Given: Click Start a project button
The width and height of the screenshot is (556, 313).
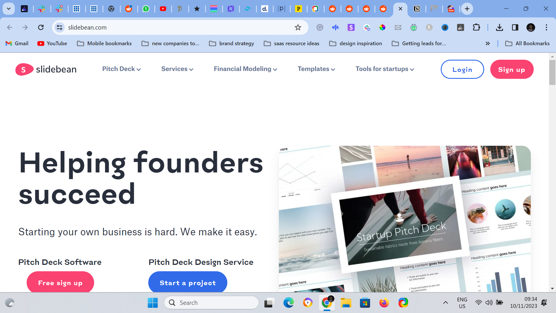Looking at the screenshot, I should click(x=188, y=283).
